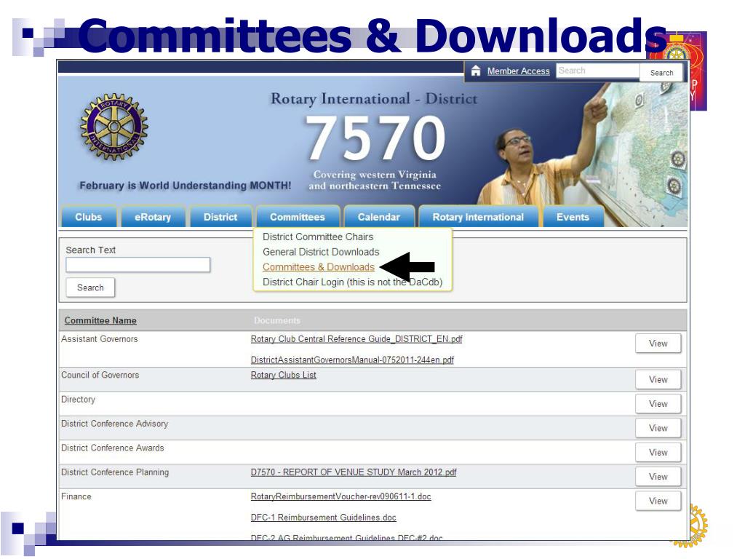Viewport: 745px width, 559px height.
Task: Select the Finance committee name
Action: [x=76, y=496]
